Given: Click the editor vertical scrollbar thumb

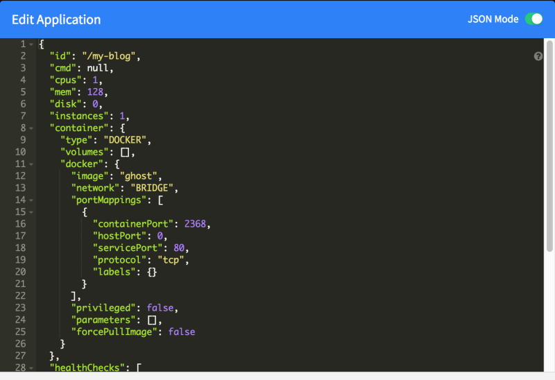Looking at the screenshot, I should 549,146.
